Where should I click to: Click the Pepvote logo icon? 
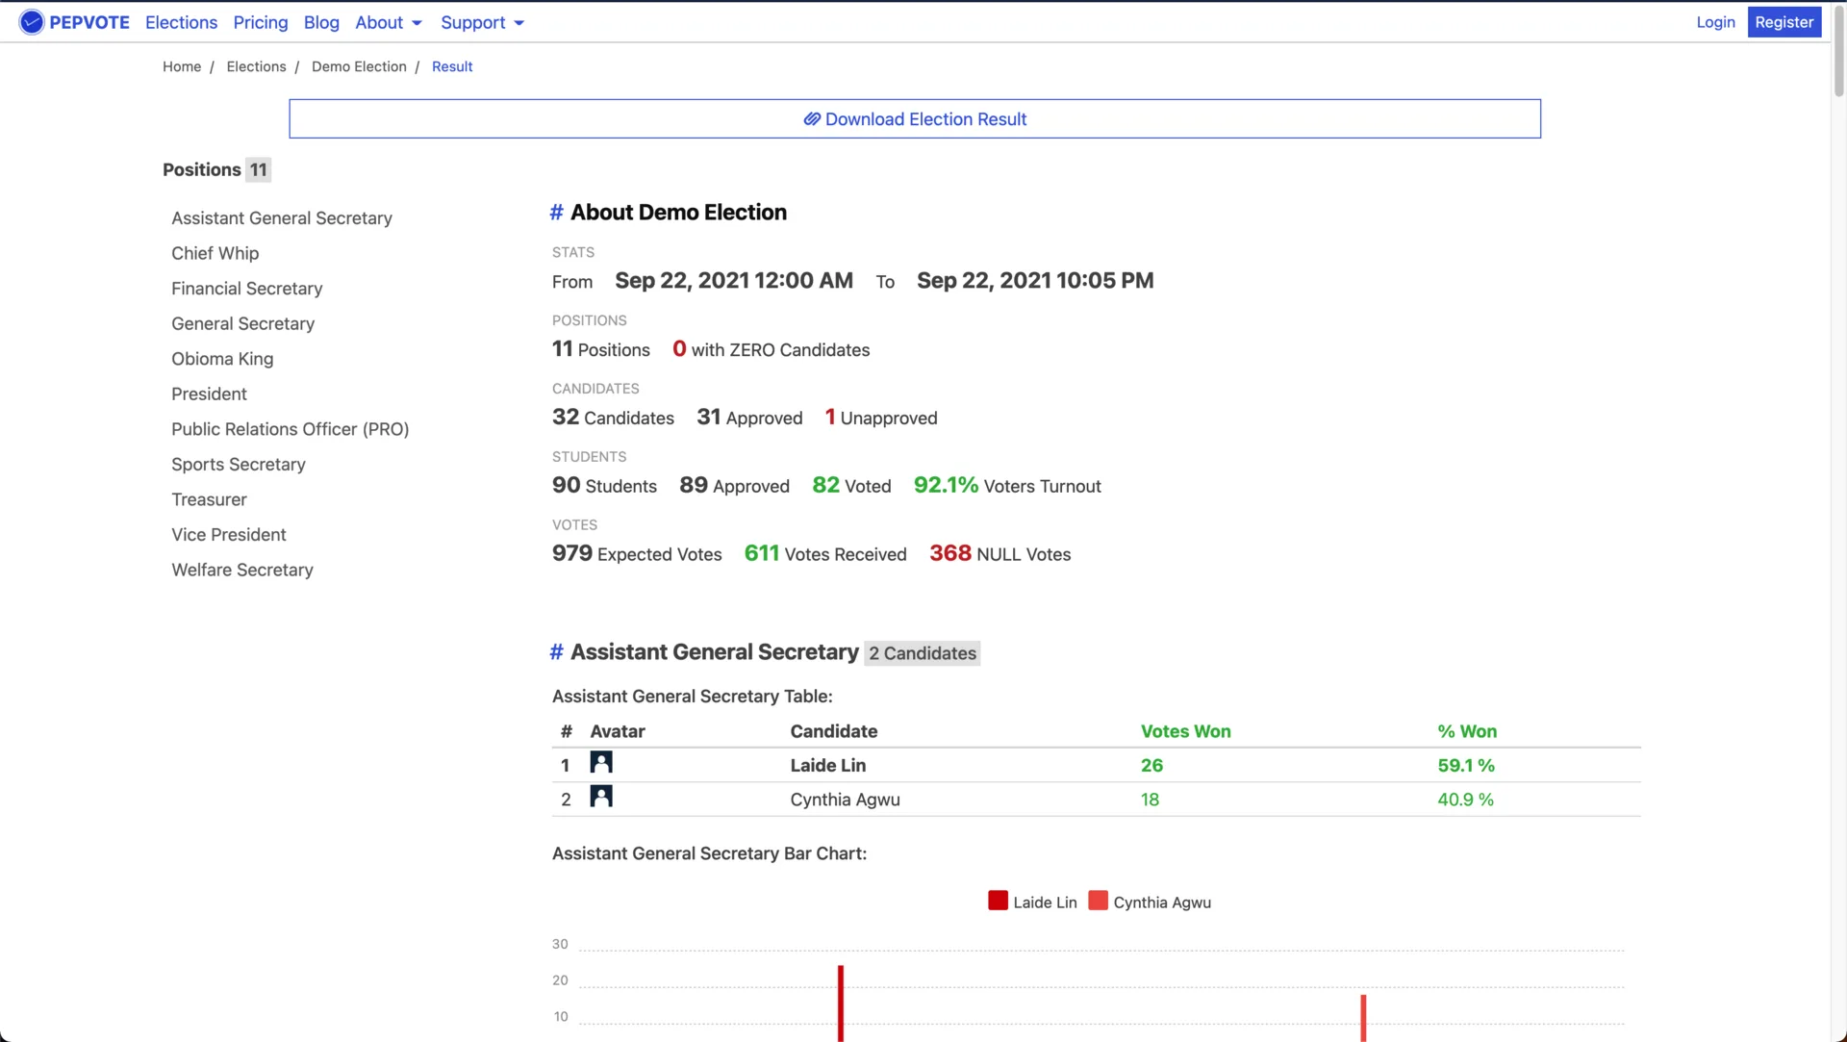coord(32,22)
